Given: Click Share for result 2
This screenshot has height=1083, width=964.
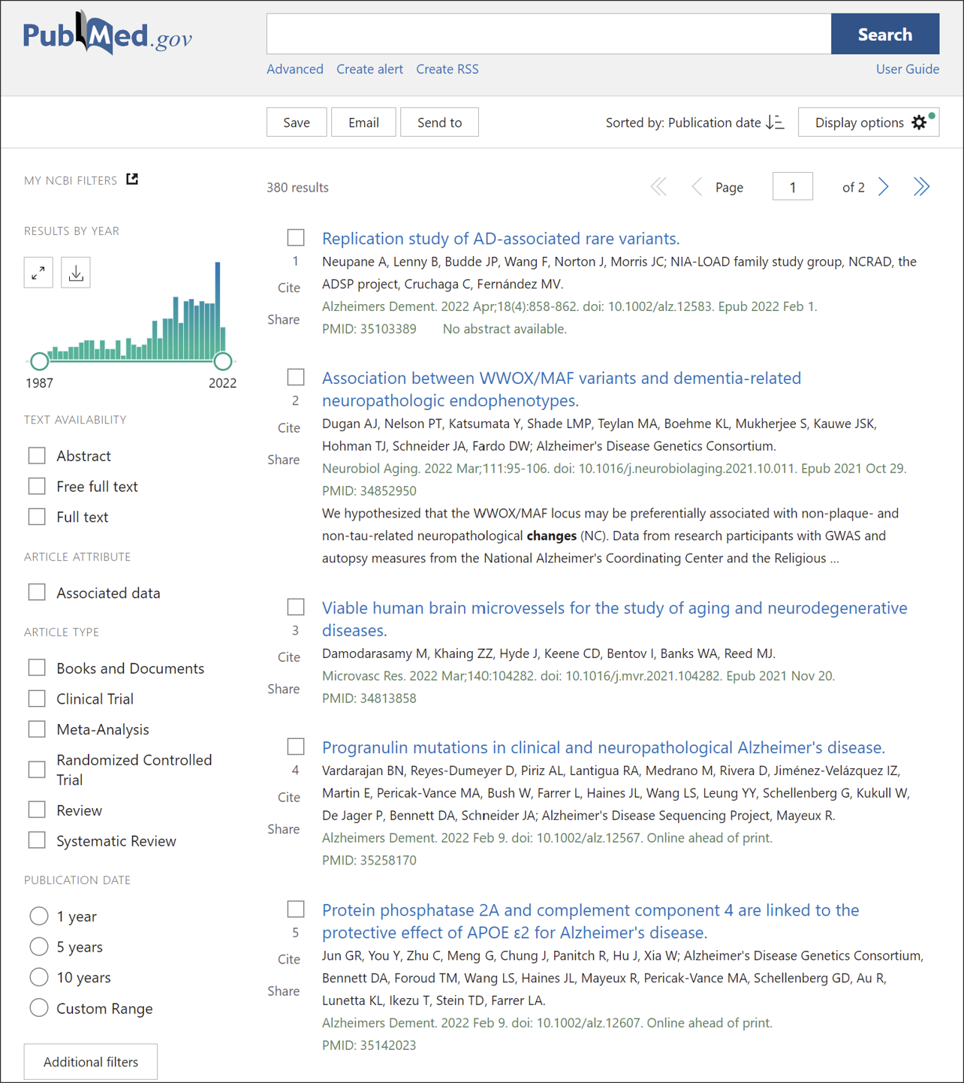Looking at the screenshot, I should tap(284, 460).
